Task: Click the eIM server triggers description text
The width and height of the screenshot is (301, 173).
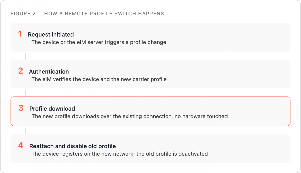Action: pos(99,42)
